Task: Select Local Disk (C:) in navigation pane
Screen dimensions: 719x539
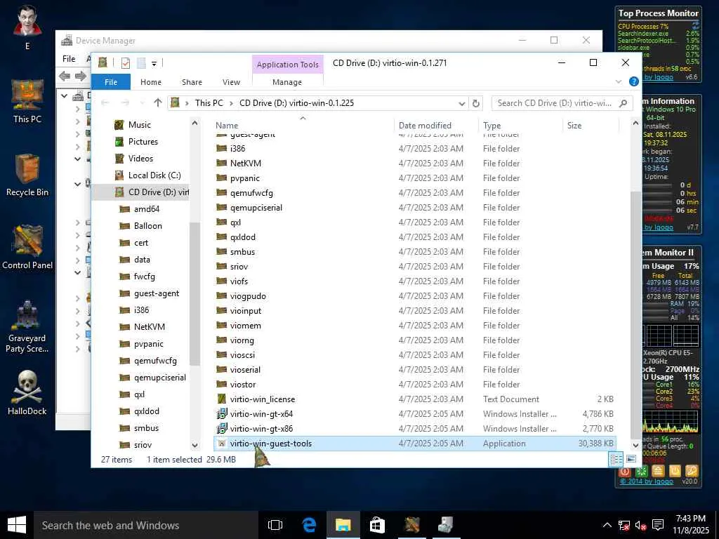Action: pos(154,175)
